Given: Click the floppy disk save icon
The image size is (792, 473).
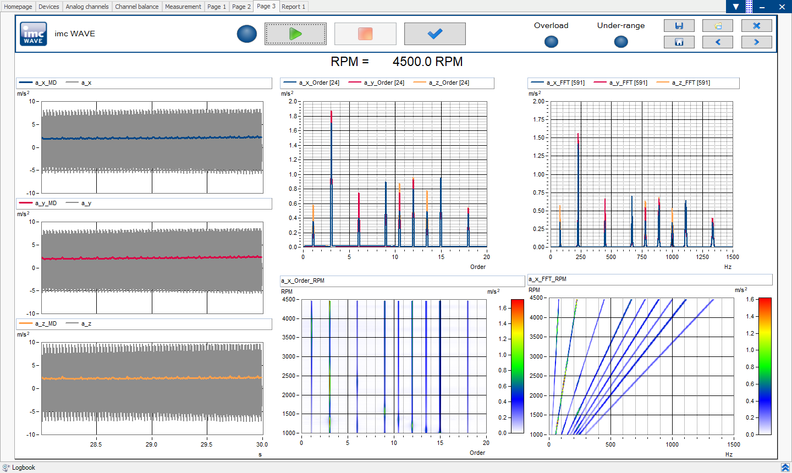Looking at the screenshot, I should pos(679,26).
